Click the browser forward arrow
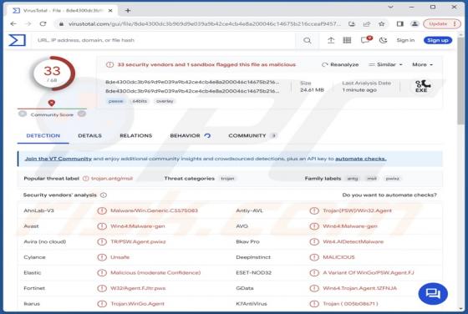 [28, 24]
